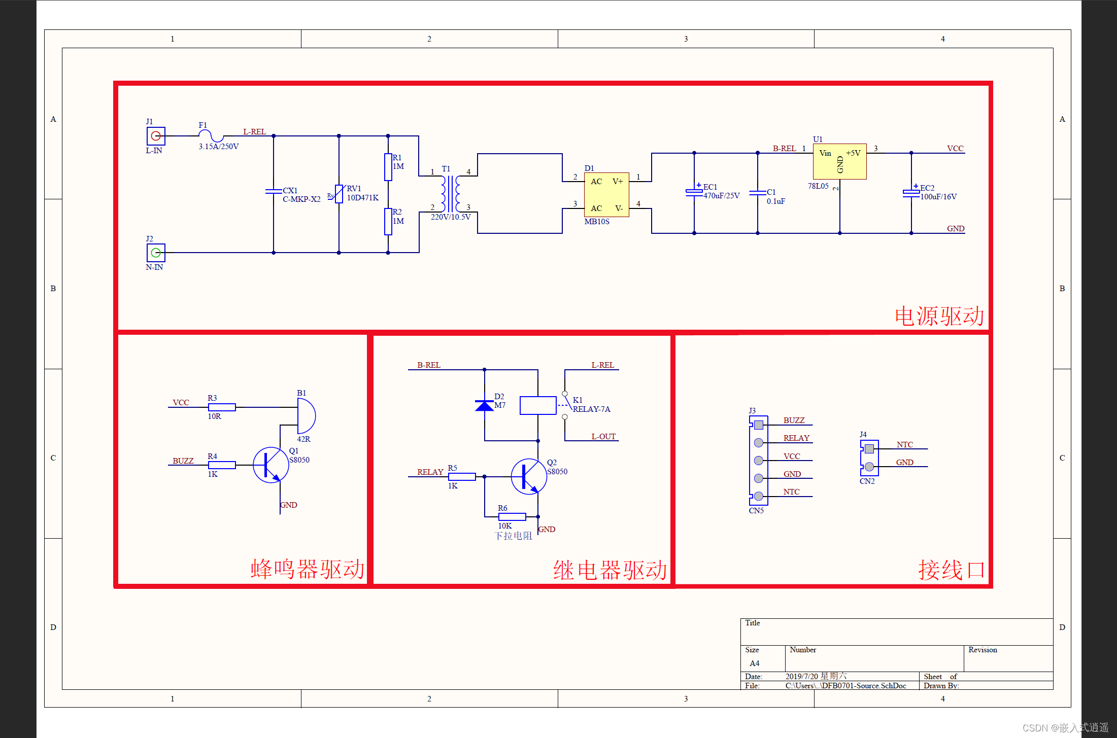Select the D1 MB10S bridge rectifier
The image size is (1117, 738).
pyautogui.click(x=606, y=195)
